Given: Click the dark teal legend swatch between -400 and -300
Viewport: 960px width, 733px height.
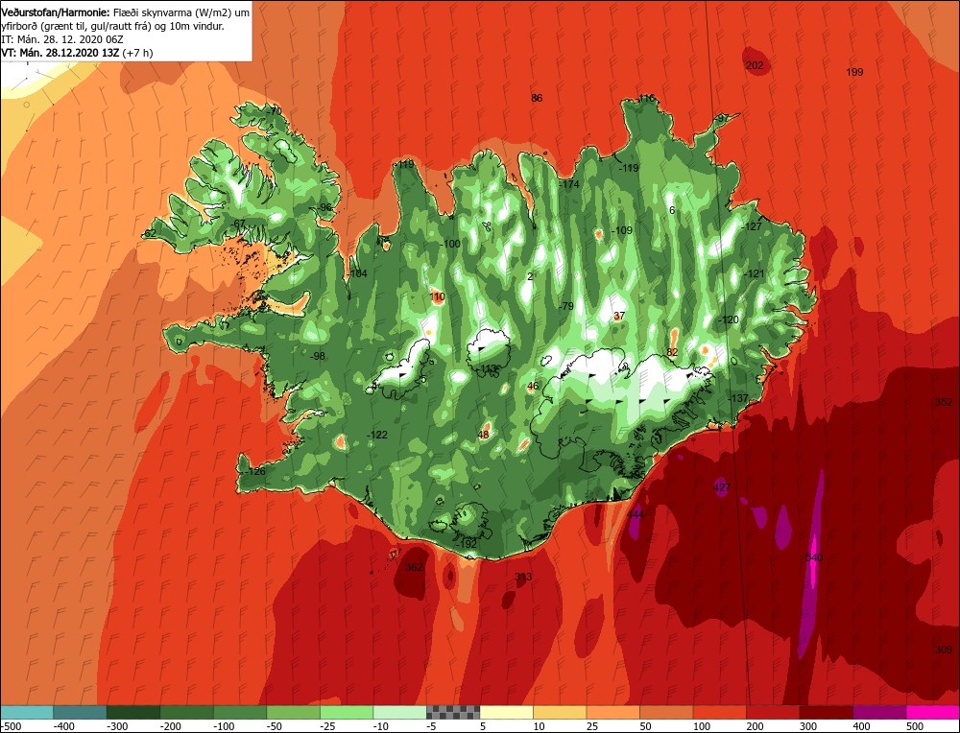Looking at the screenshot, I should 80,712.
